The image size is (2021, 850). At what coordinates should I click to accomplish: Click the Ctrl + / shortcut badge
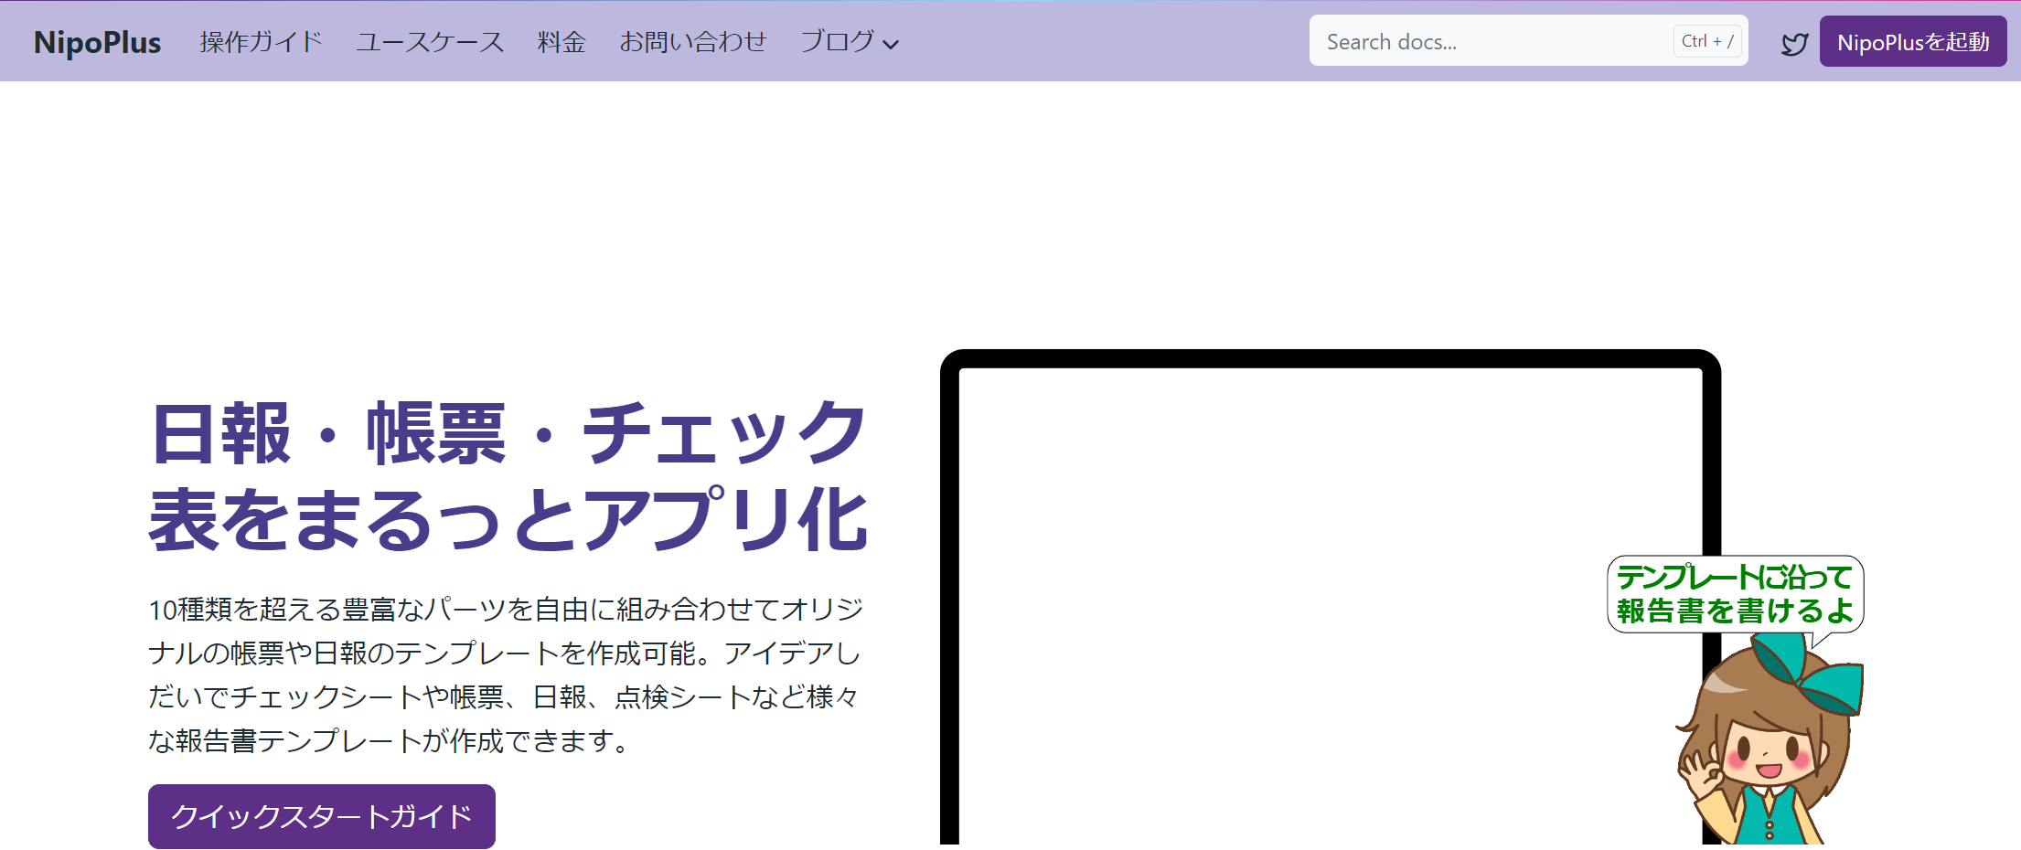click(x=1706, y=41)
